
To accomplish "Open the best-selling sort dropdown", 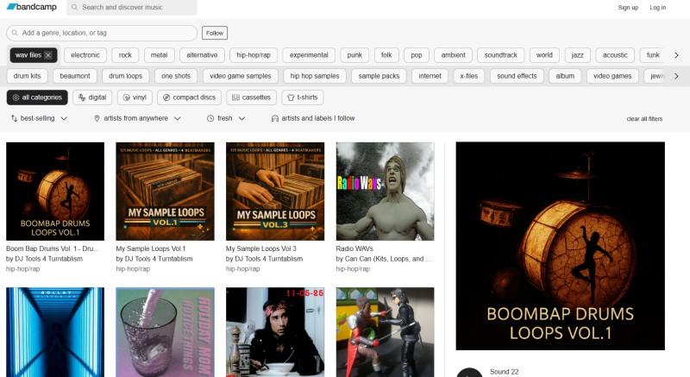I will pos(39,118).
